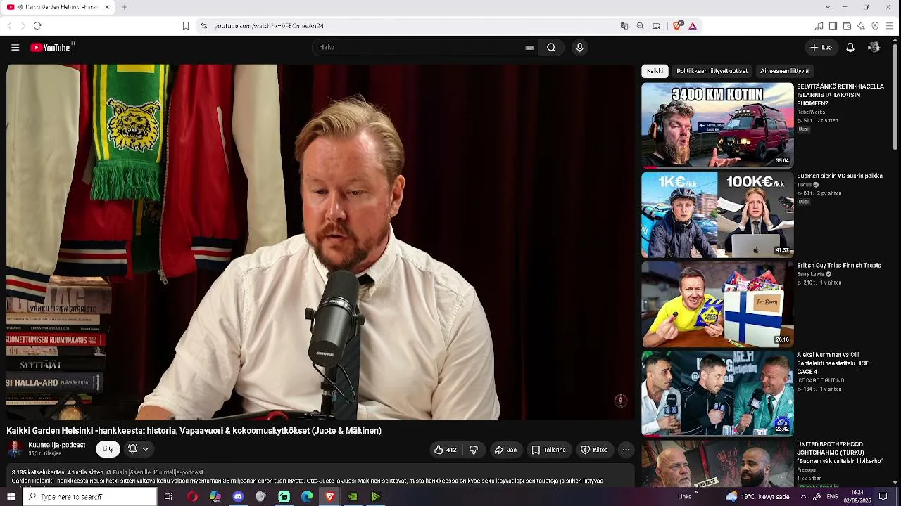Open YouTube notifications bell

(x=850, y=48)
